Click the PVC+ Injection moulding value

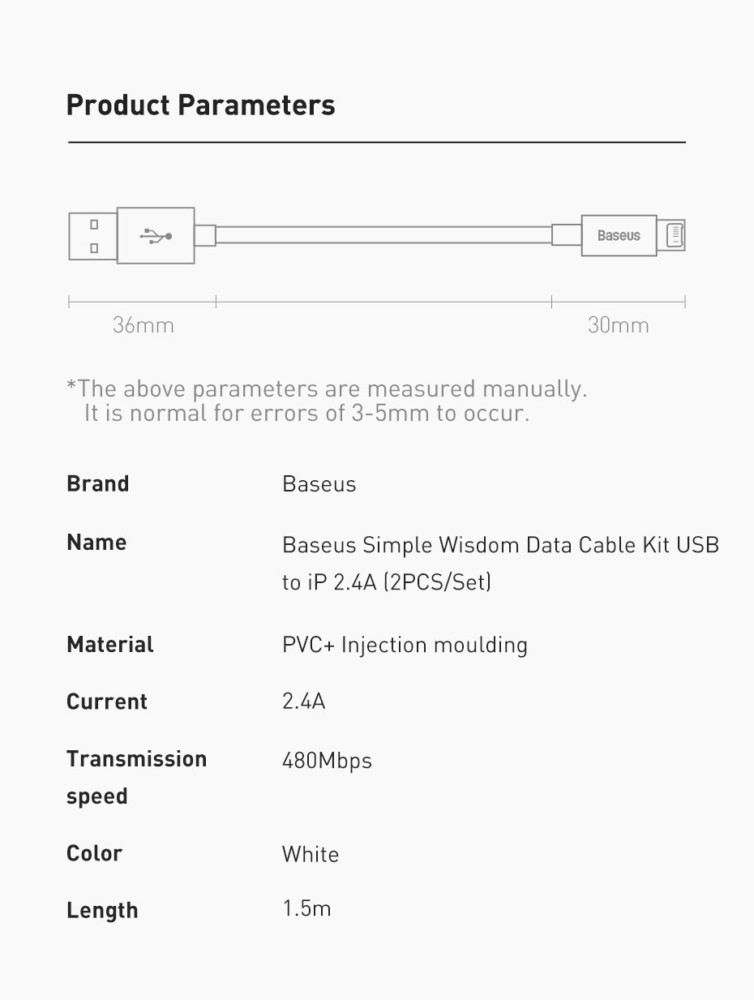405,645
